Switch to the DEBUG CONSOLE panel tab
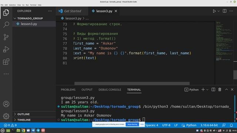The height and width of the screenshot is (133, 237). [x=110, y=89]
